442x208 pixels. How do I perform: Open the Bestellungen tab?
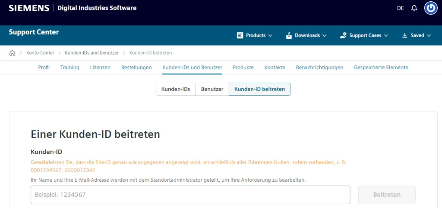pyautogui.click(x=136, y=68)
